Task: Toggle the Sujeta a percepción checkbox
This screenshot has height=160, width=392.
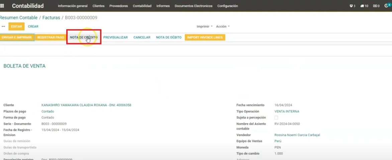Action: point(276,118)
